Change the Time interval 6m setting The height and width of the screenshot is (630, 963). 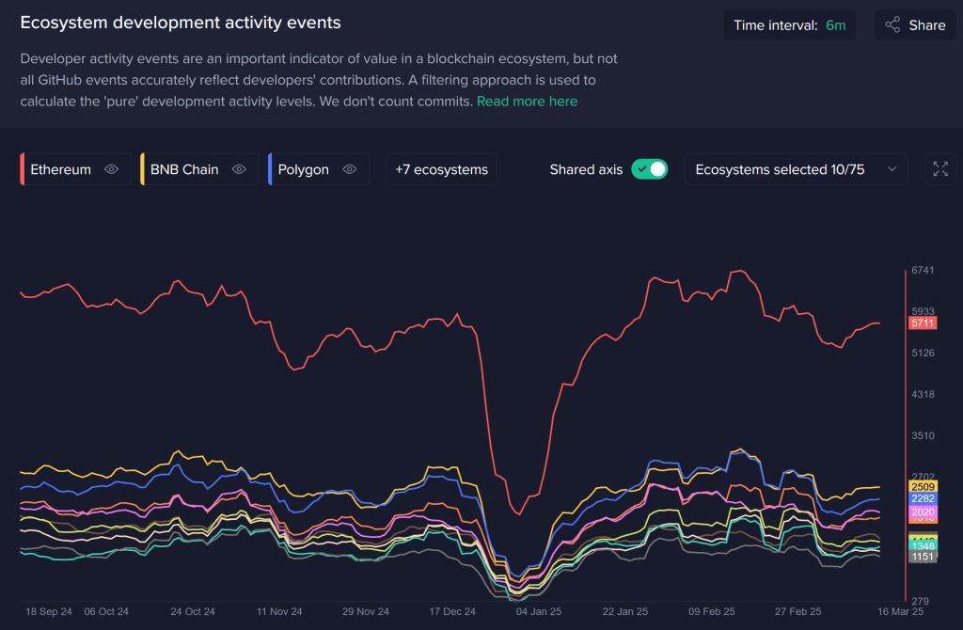pyautogui.click(x=789, y=25)
